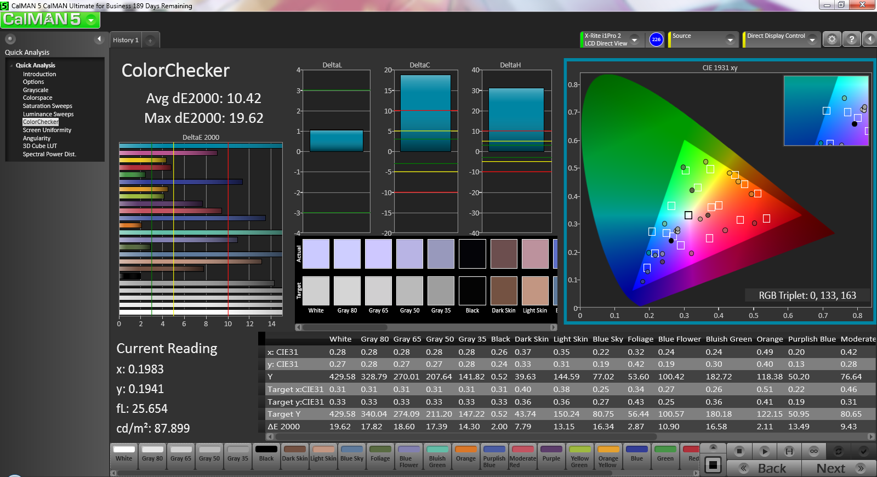This screenshot has width=877, height=477.
Task: Go to previous page with Back
Action: click(x=764, y=468)
